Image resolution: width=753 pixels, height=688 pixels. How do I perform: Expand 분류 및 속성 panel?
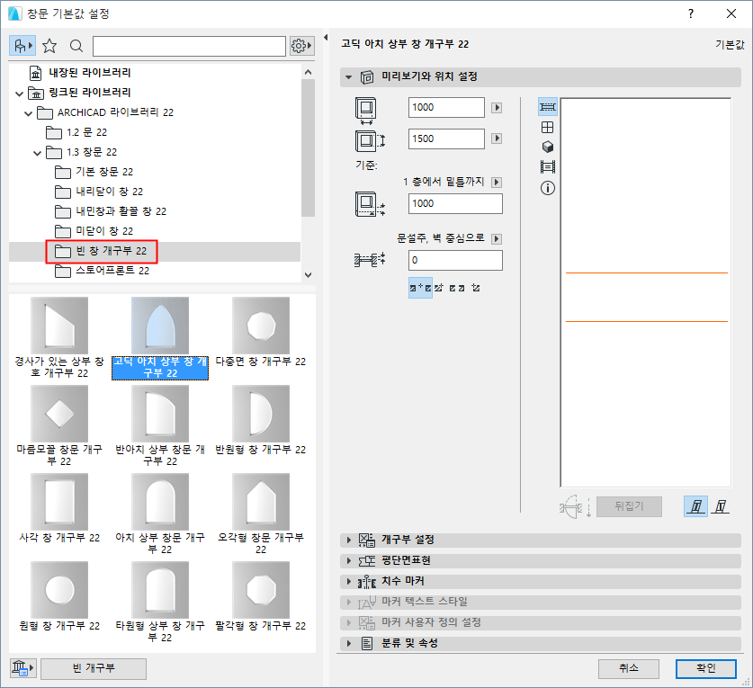(541, 643)
